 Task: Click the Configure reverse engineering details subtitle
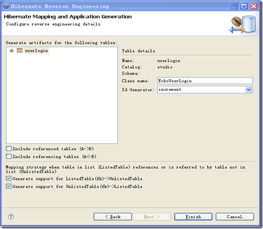point(53,24)
